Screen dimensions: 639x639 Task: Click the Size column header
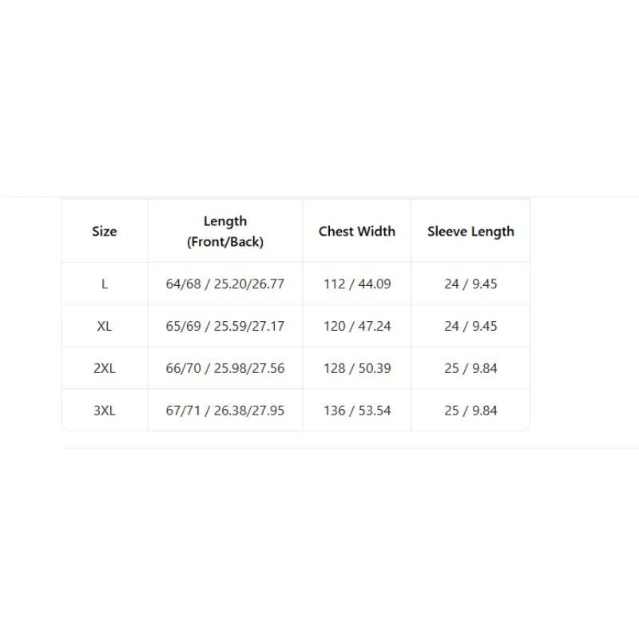(105, 231)
